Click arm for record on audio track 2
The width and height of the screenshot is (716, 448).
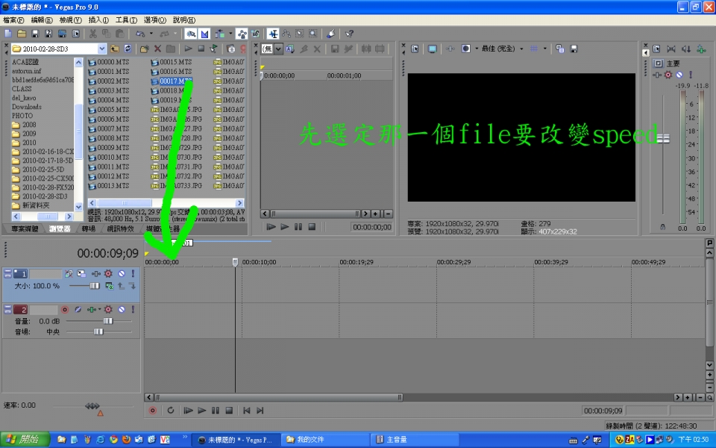pyautogui.click(x=65, y=309)
